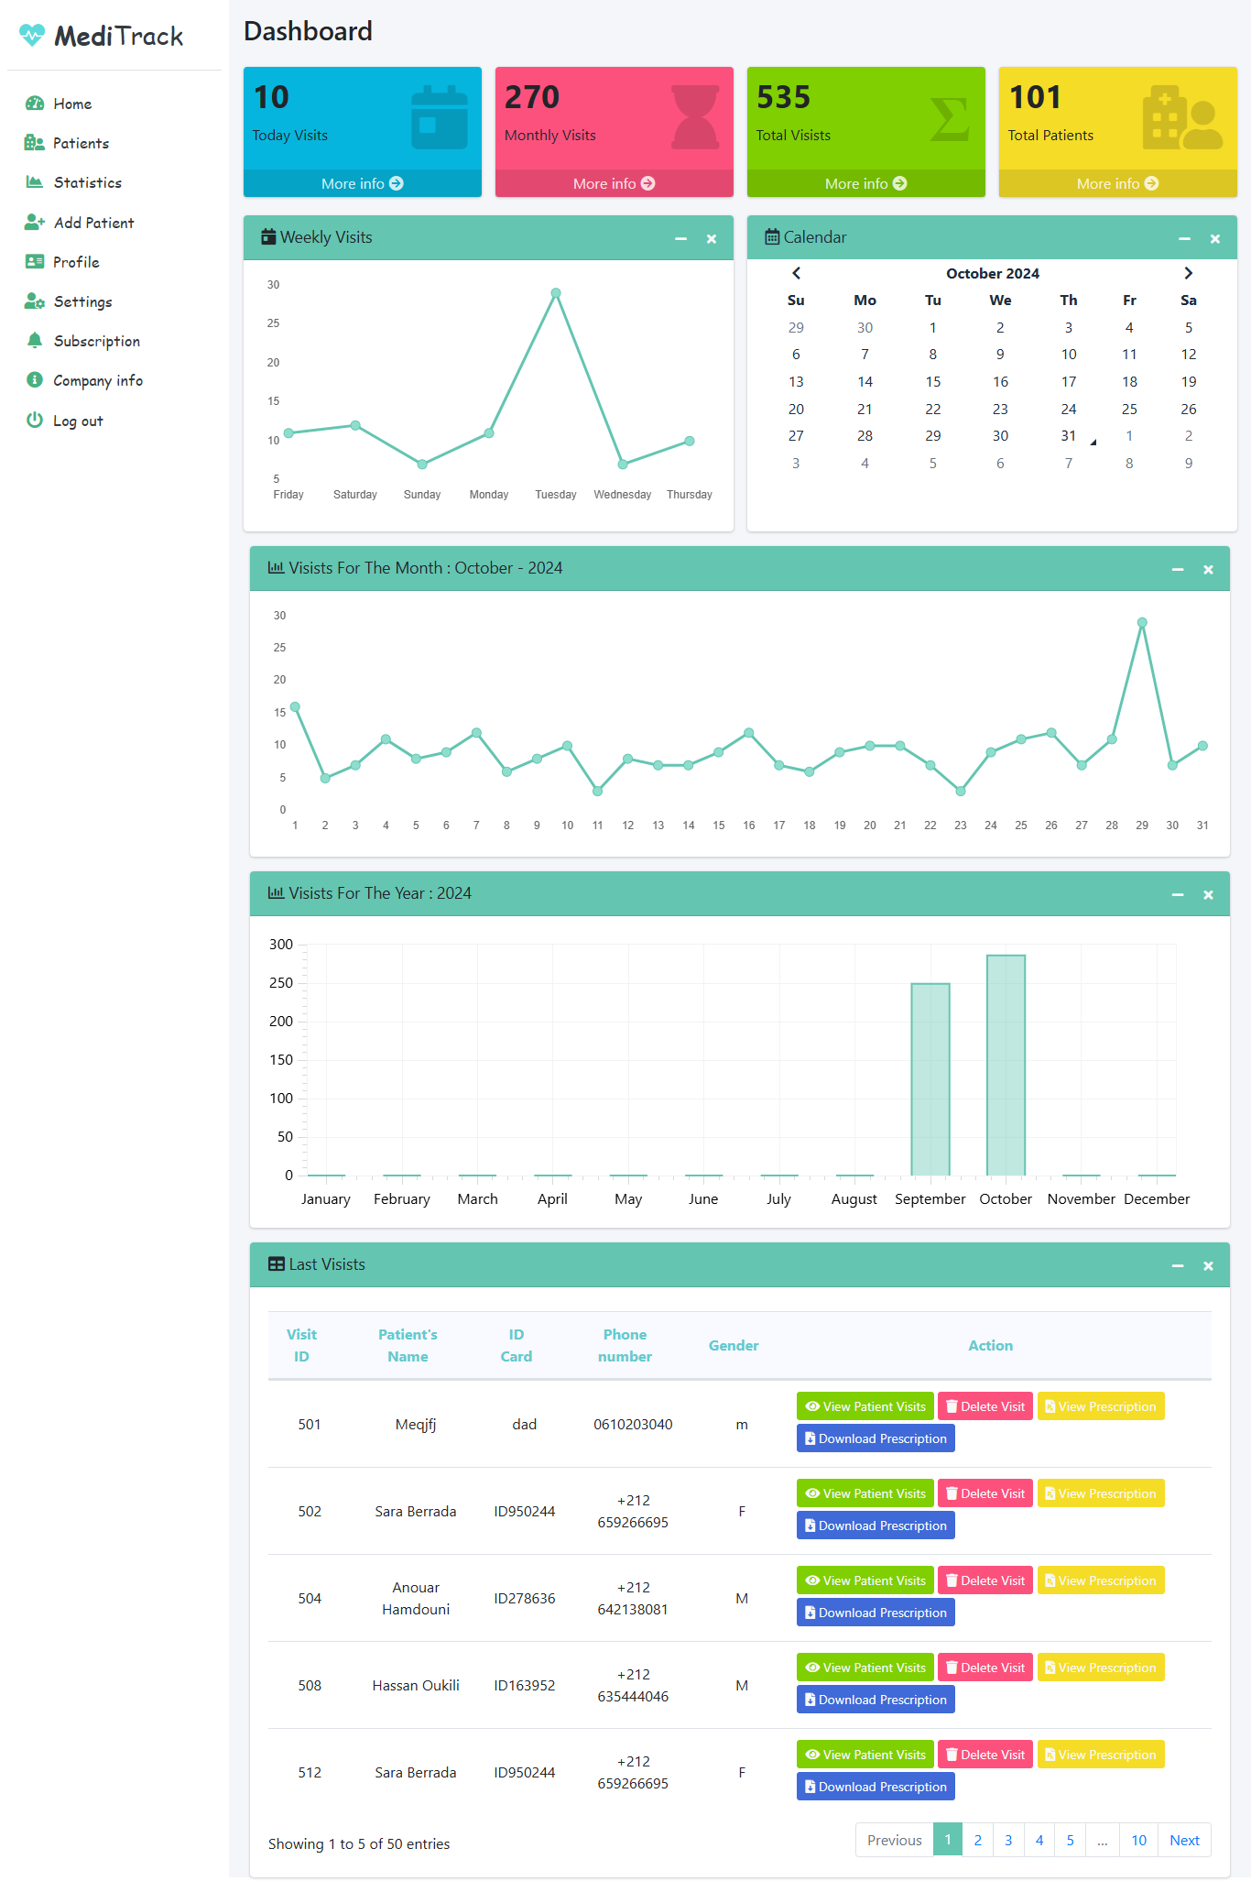Open Subscription using the bell icon
The image size is (1251, 1892).
coord(35,341)
